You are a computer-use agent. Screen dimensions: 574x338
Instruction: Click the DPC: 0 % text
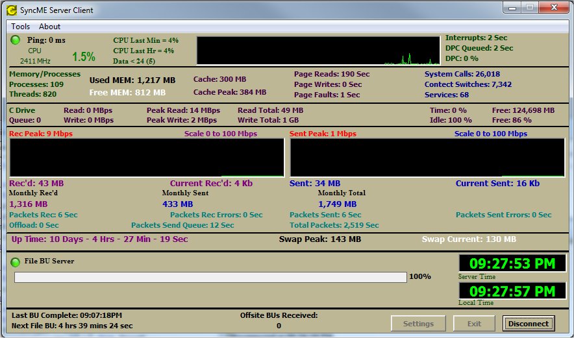pyautogui.click(x=462, y=58)
